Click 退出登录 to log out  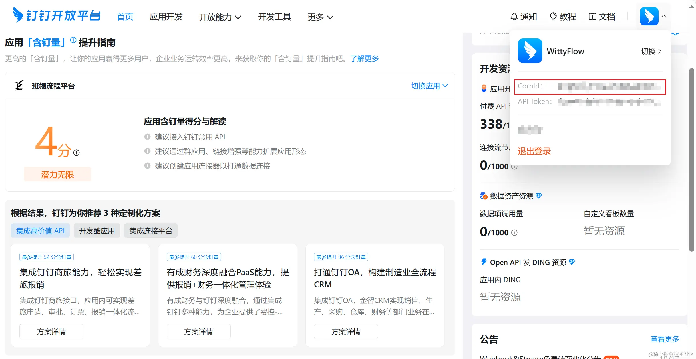coord(534,151)
